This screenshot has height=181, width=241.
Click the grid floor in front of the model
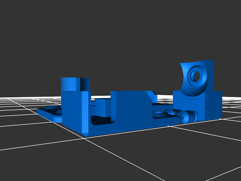pyautogui.click(x=120, y=157)
